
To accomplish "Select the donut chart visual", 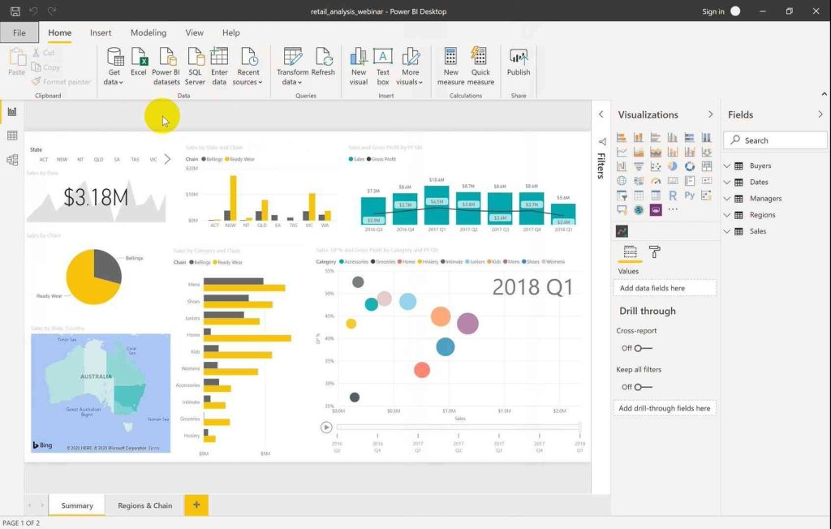I will pos(690,166).
